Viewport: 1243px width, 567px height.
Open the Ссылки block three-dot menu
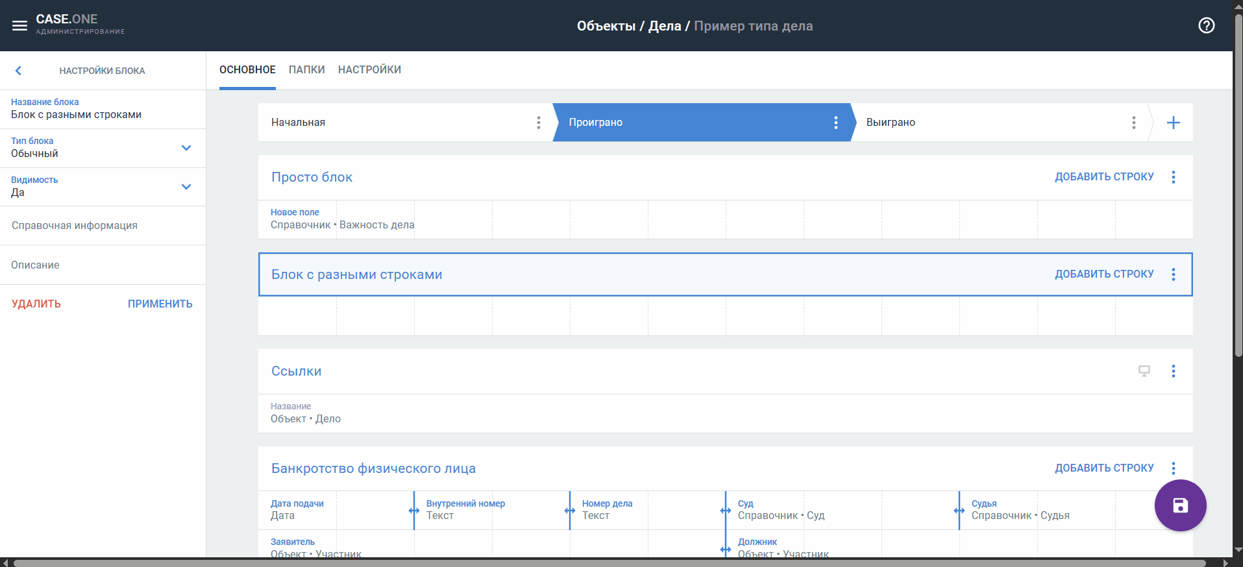(x=1173, y=371)
